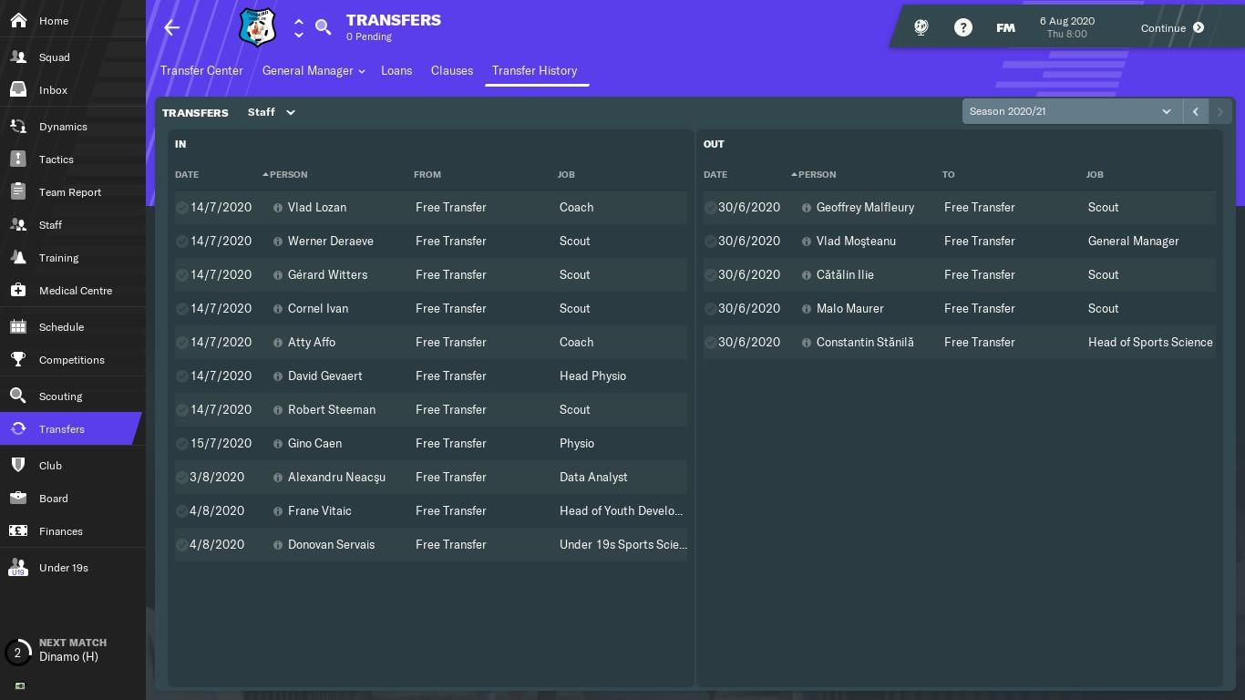Expand the General Manager dropdown
Viewport: 1245px width, 700px height.
314,70
